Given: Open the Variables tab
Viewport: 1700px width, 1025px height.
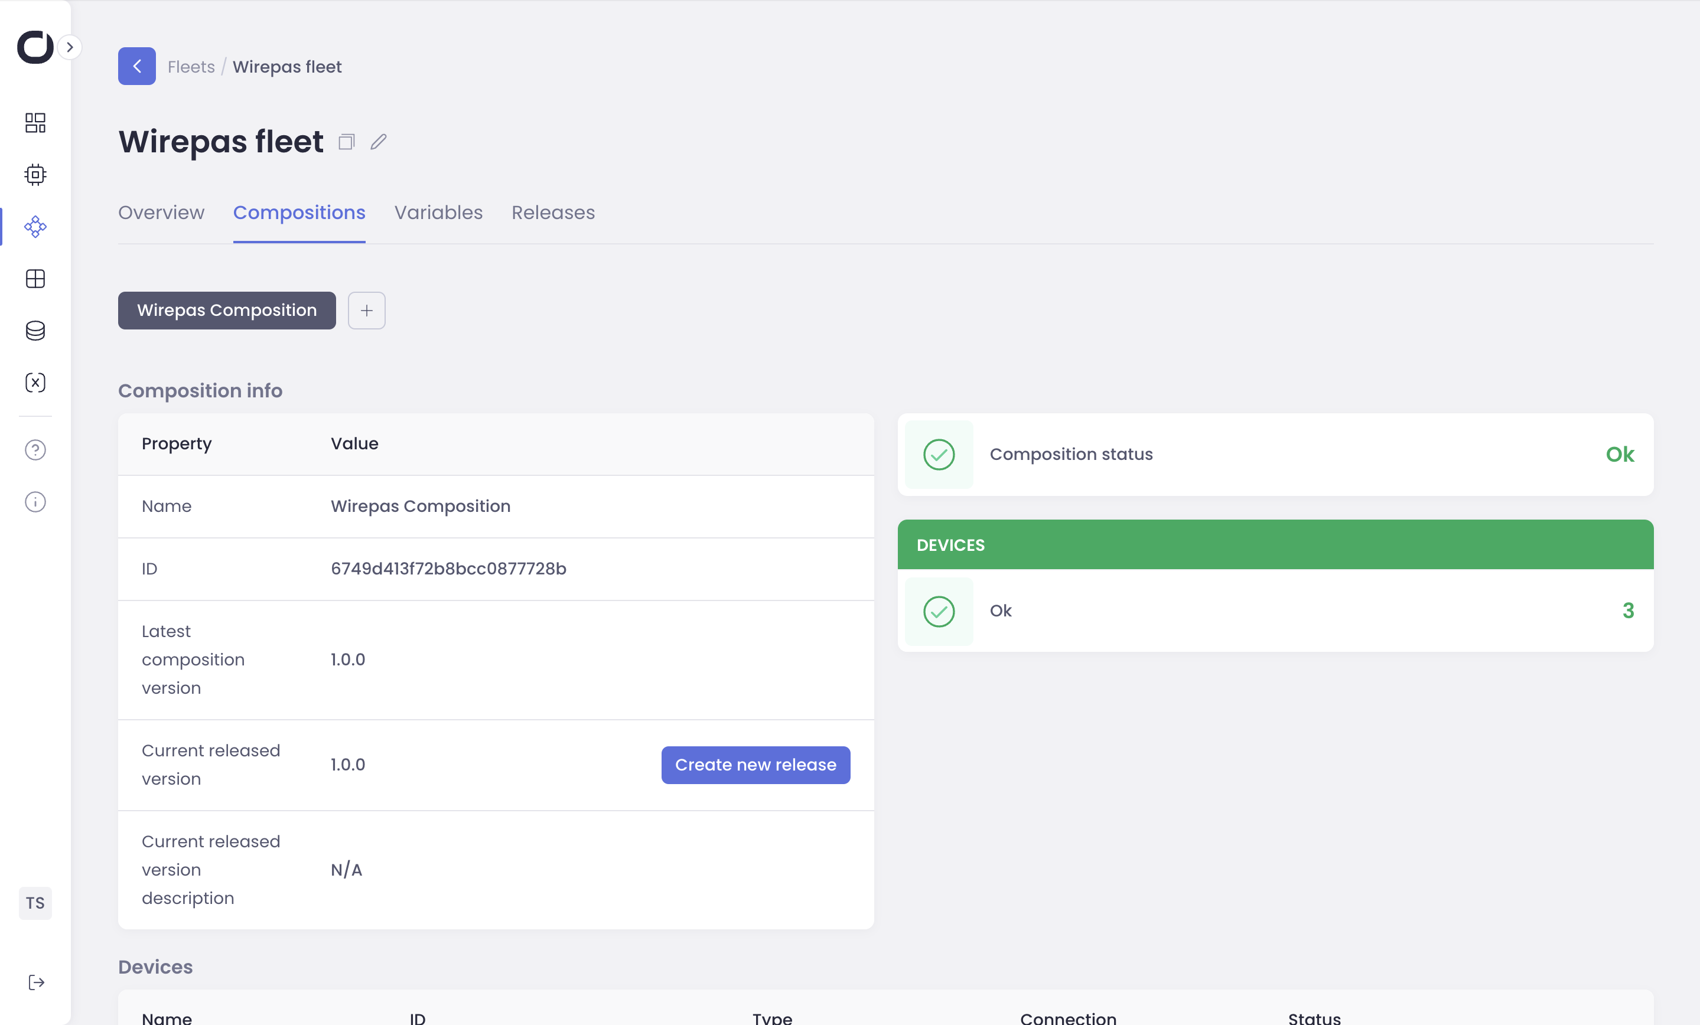Looking at the screenshot, I should click(x=438, y=213).
